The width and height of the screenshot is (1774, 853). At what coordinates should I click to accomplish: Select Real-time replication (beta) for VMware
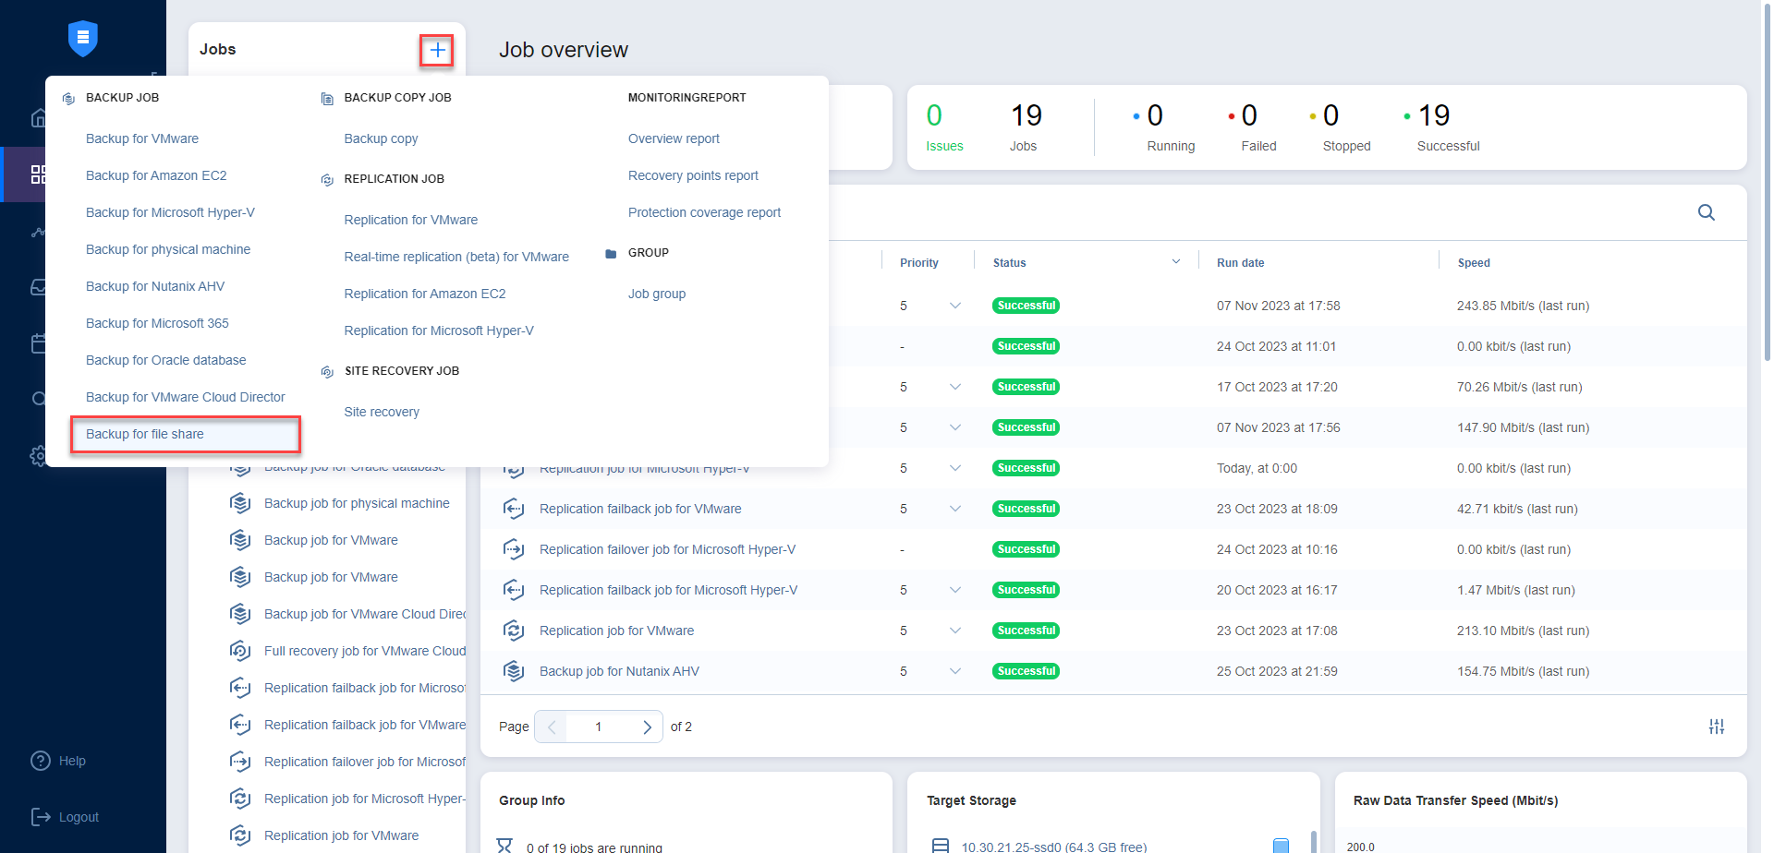pos(456,257)
